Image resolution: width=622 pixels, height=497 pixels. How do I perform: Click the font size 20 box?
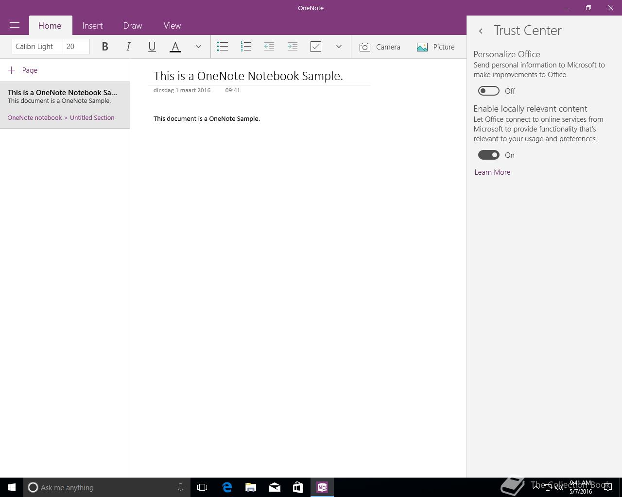[76, 47]
